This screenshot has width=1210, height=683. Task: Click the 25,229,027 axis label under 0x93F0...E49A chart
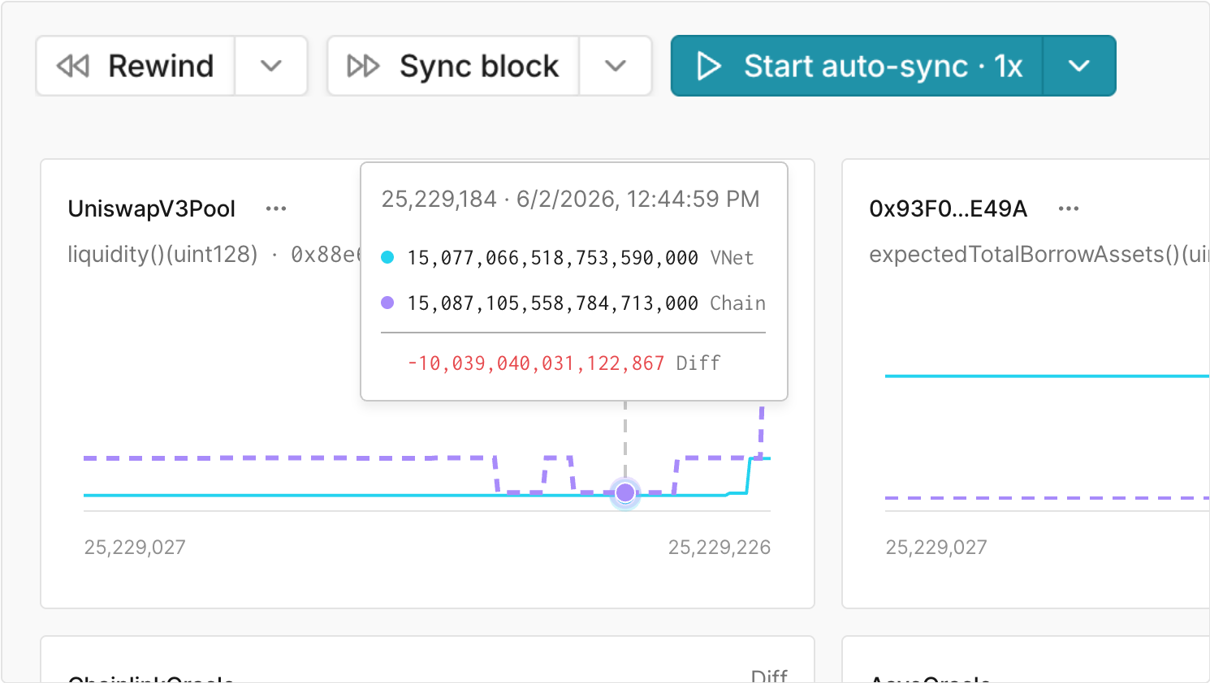coord(936,548)
